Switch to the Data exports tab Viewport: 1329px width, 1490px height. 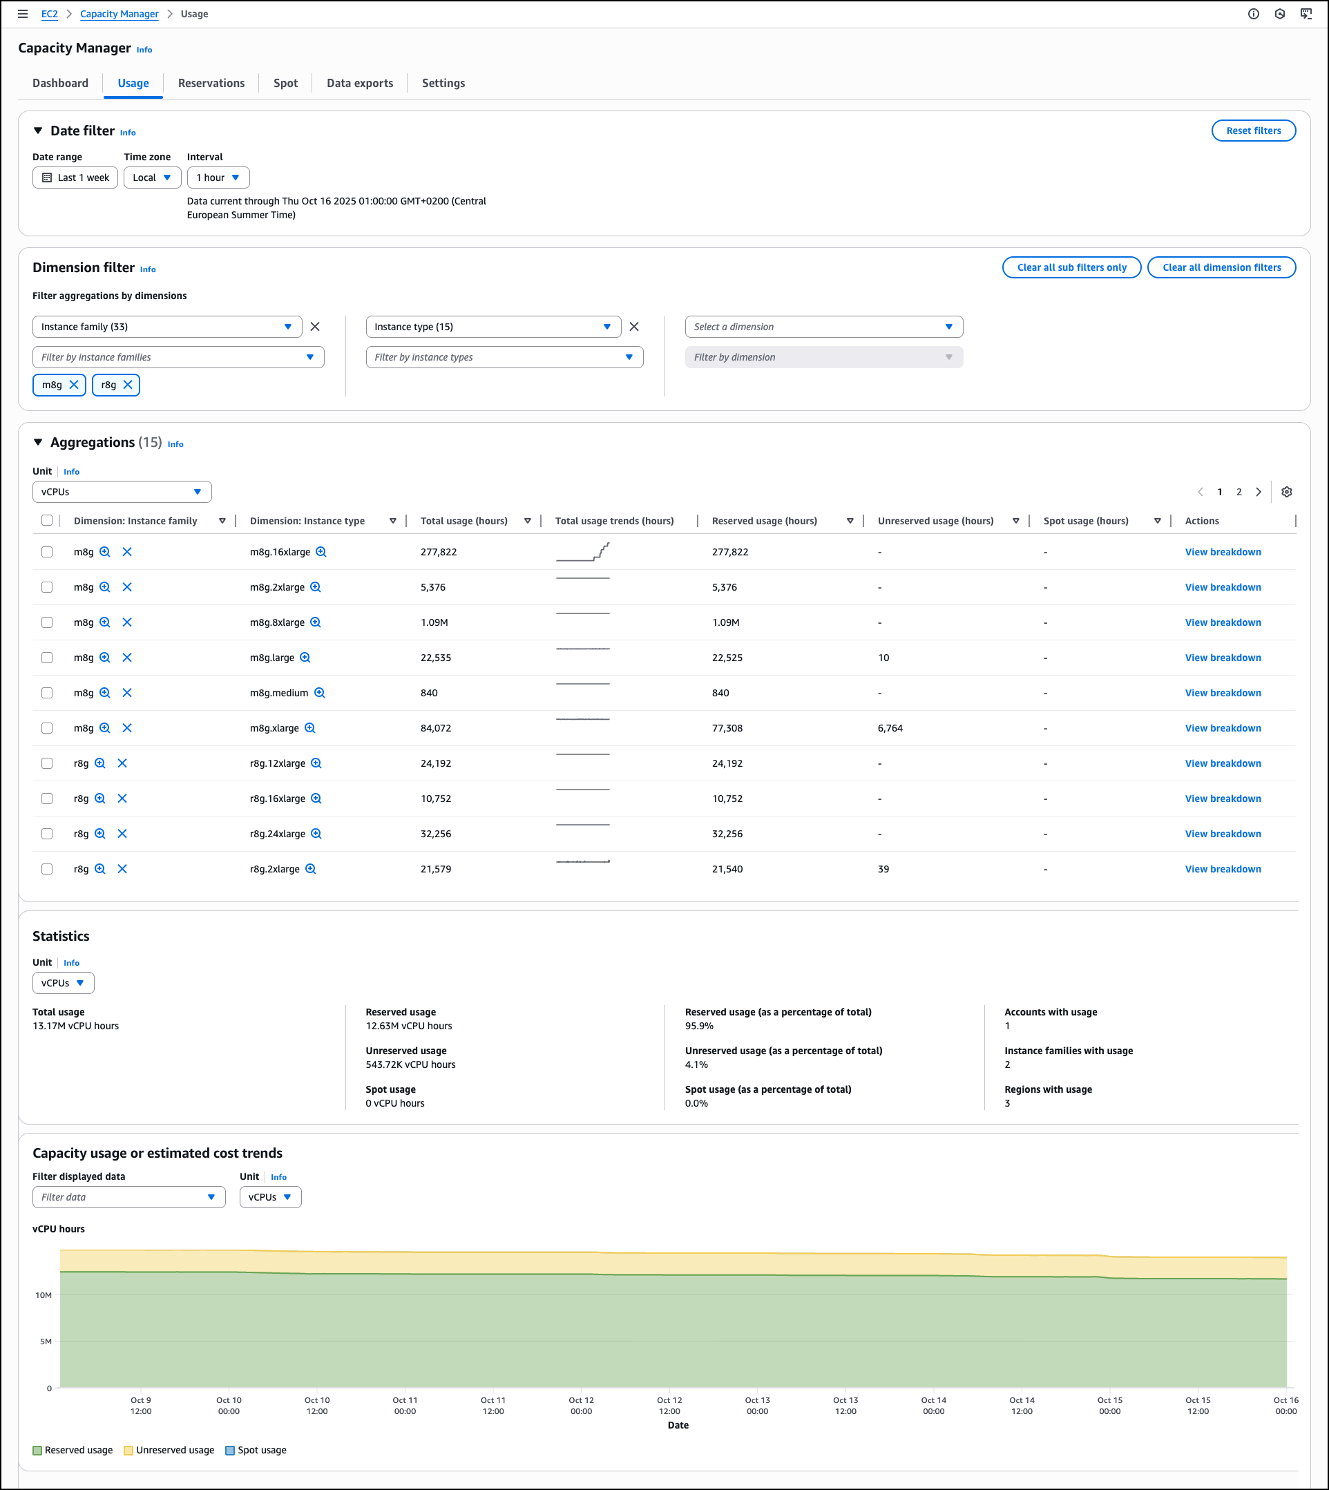(x=359, y=84)
